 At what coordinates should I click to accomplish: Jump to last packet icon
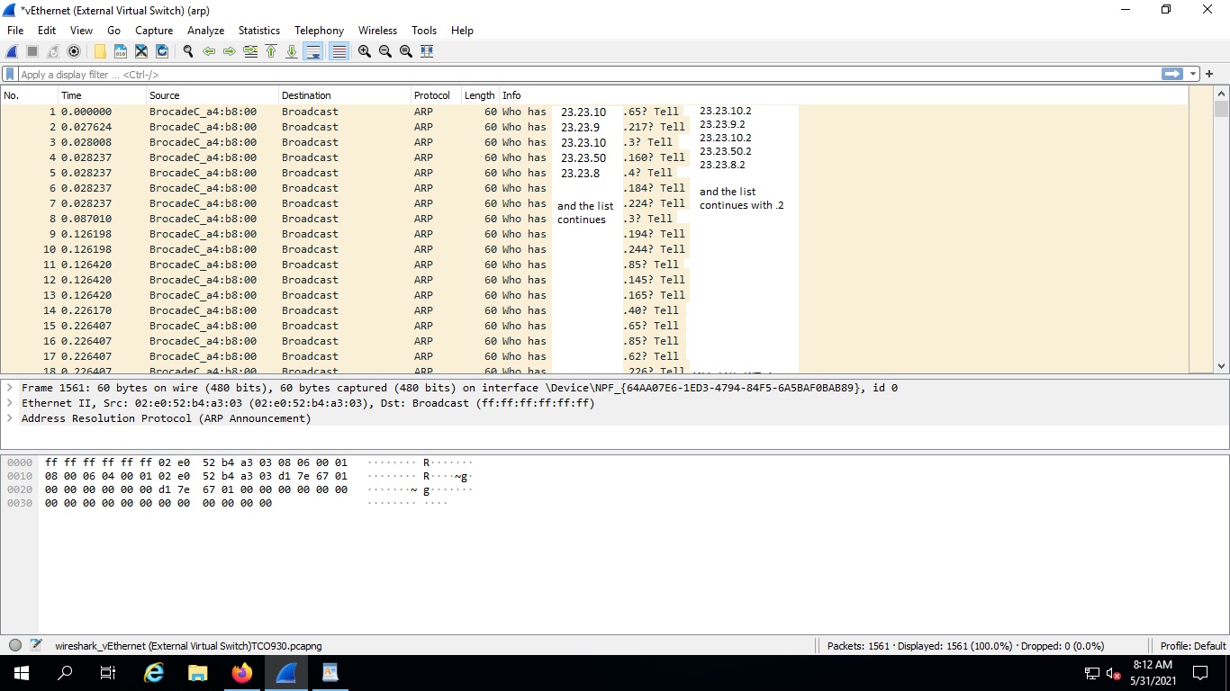coord(292,51)
